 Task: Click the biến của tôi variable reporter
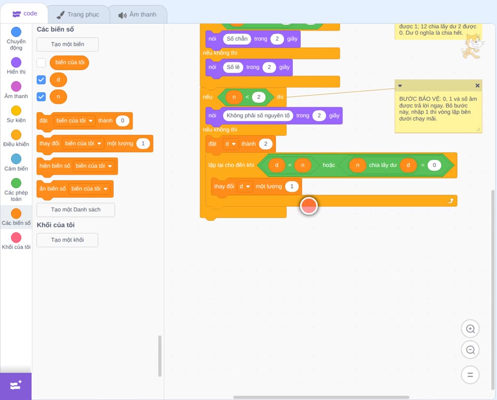click(x=70, y=63)
